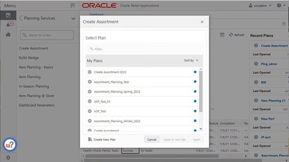Click gear icon beside IP sort plan
The height and width of the screenshot is (162, 289).
click(x=256, y=137)
